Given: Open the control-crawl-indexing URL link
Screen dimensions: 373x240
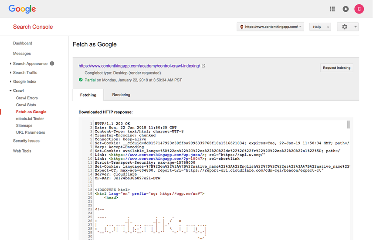Looking at the screenshot, I should coord(139,66).
